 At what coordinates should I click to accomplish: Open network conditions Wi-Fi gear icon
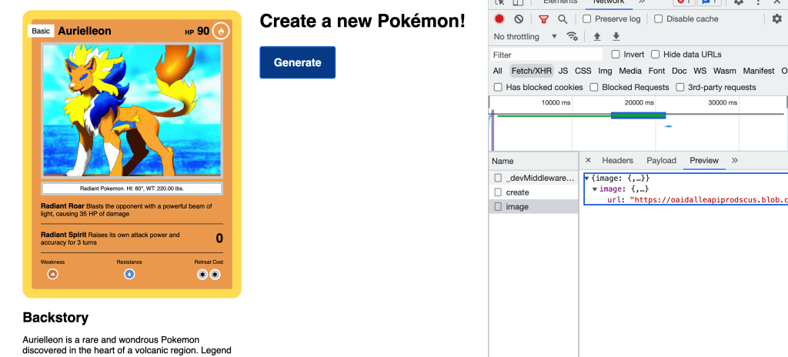[572, 36]
